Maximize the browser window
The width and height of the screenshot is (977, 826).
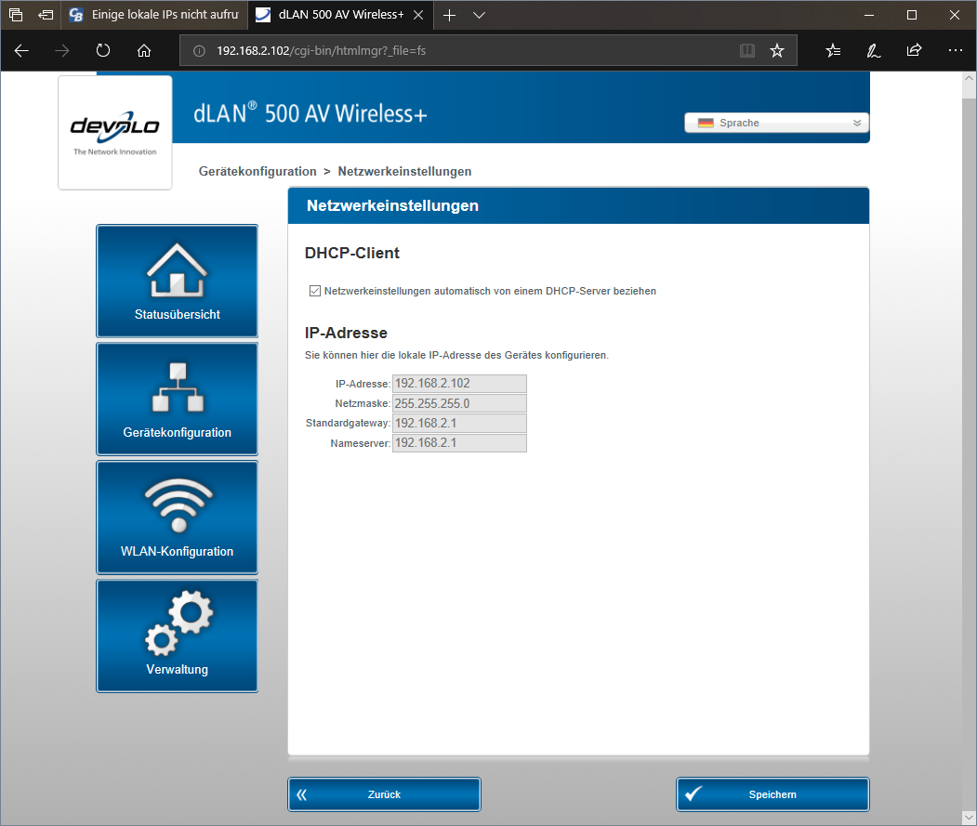pos(912,15)
